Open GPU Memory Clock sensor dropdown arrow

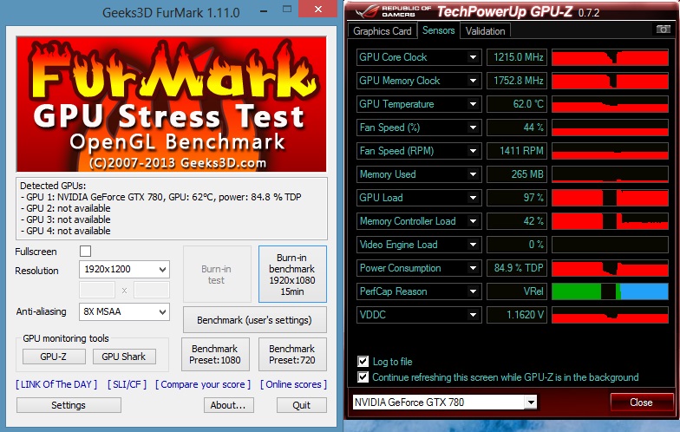474,81
